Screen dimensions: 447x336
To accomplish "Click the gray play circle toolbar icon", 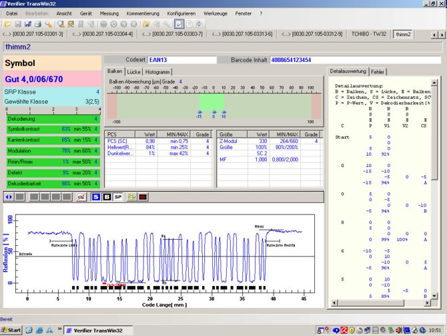I will [113, 24].
